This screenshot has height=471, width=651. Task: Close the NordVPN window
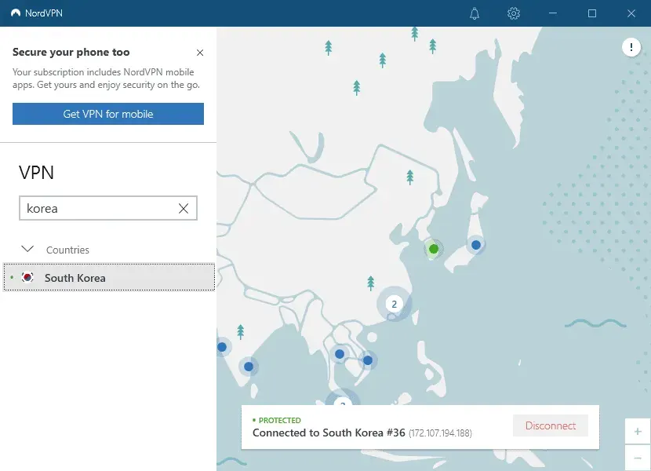click(x=631, y=13)
